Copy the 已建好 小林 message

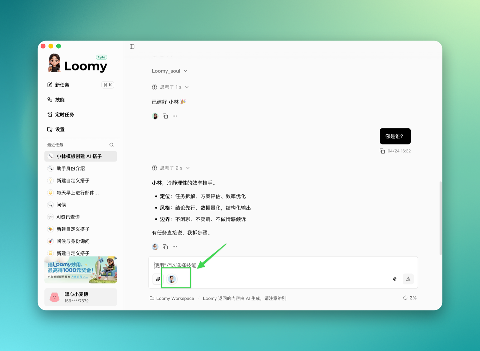point(165,116)
